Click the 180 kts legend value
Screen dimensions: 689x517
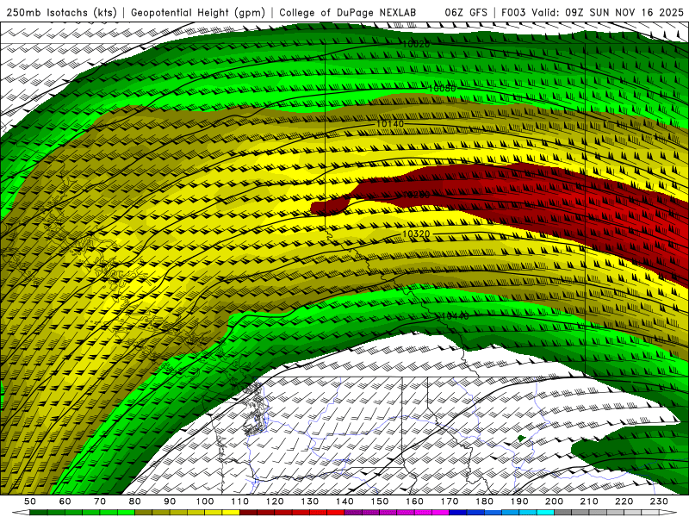pos(484,501)
